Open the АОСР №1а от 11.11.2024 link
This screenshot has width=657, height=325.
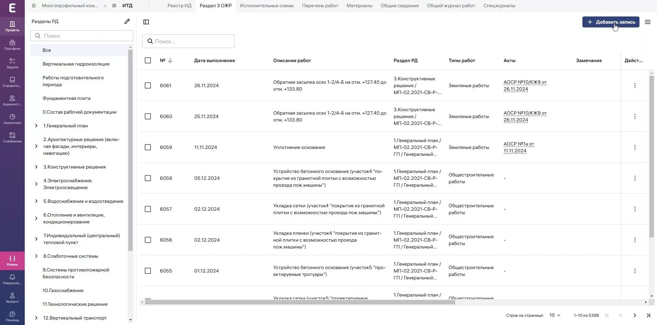[x=518, y=147]
